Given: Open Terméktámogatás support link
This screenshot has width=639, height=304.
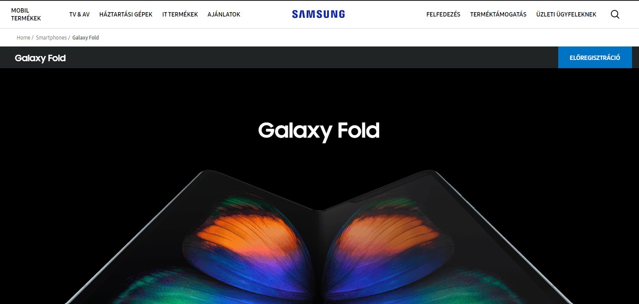Looking at the screenshot, I should (x=498, y=14).
